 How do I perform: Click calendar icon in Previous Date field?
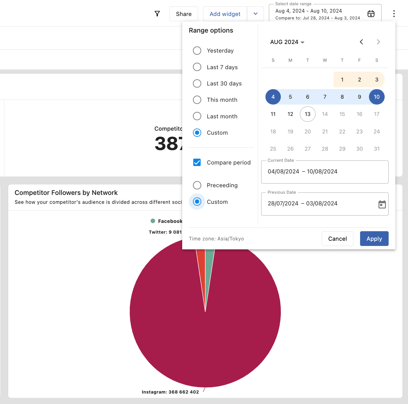pos(382,204)
